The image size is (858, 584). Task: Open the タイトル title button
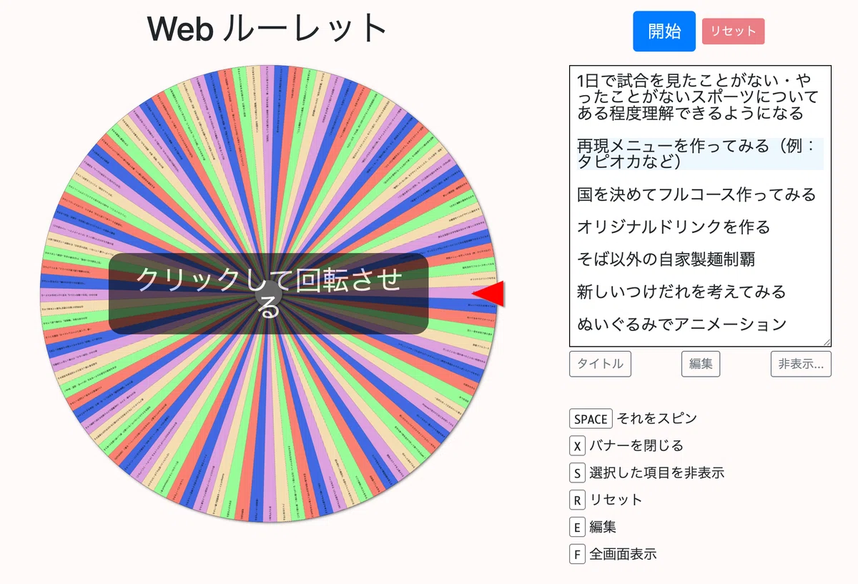601,364
